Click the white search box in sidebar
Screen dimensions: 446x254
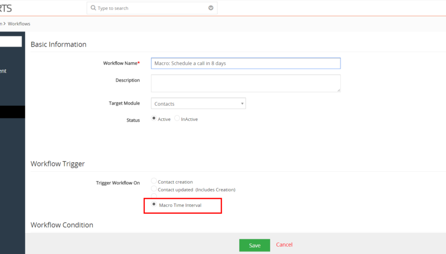11,41
